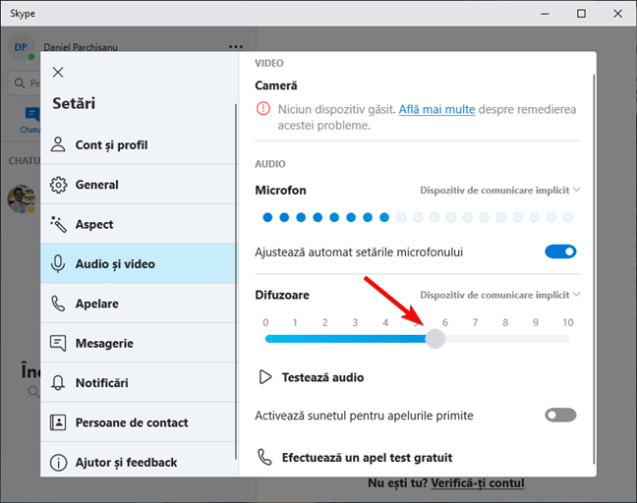This screenshot has width=637, height=503.
Task: Open the Microfon device dropdown
Action: [x=499, y=190]
